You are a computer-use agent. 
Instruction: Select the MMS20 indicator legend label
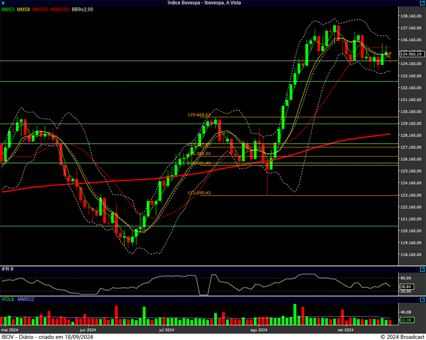(x=40, y=9)
